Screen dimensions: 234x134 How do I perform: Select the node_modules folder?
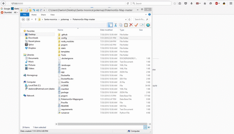pos(104,41)
